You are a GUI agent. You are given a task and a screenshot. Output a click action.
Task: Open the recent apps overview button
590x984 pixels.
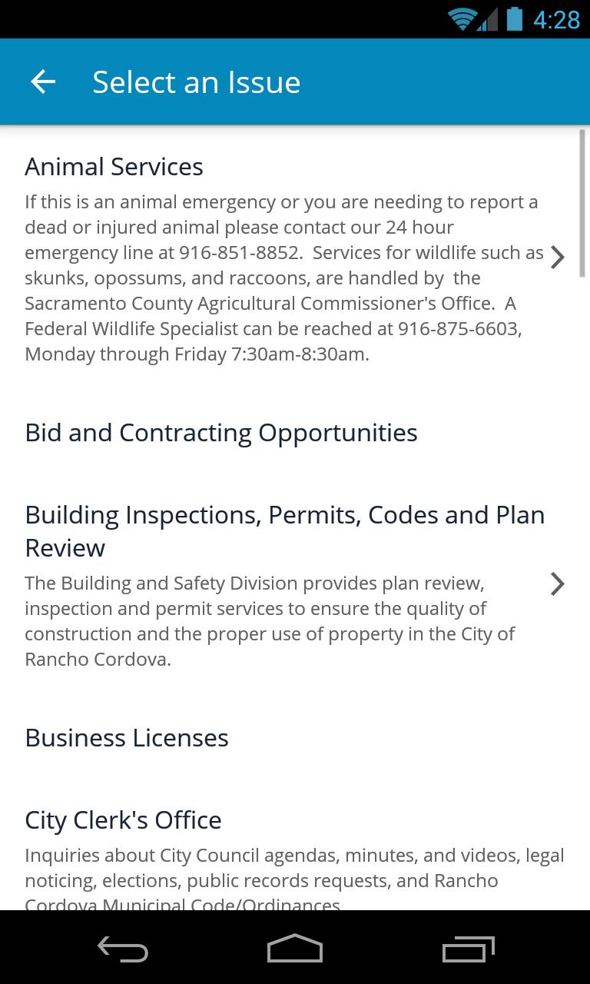(x=468, y=949)
